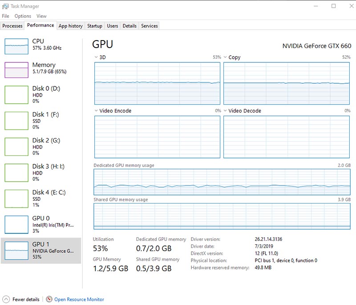356x305 pixels.
Task: Click the 0.7/2.0 GB dedicated memory value
Action: (154, 248)
